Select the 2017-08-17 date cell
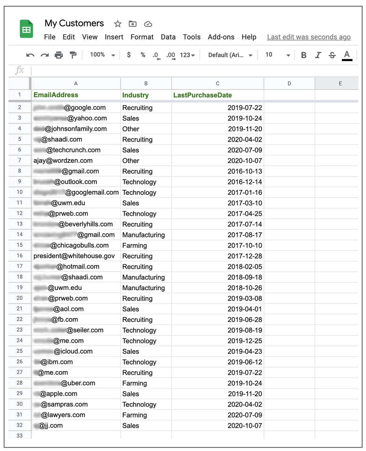This screenshot has width=366, height=451. [x=217, y=235]
